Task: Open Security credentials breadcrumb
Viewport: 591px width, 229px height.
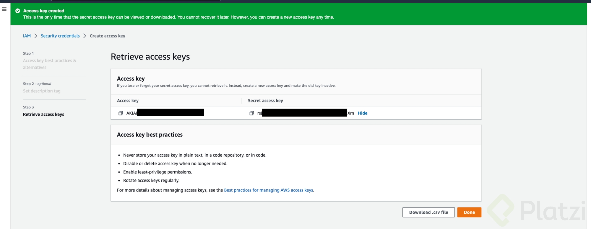Action: pyautogui.click(x=60, y=36)
